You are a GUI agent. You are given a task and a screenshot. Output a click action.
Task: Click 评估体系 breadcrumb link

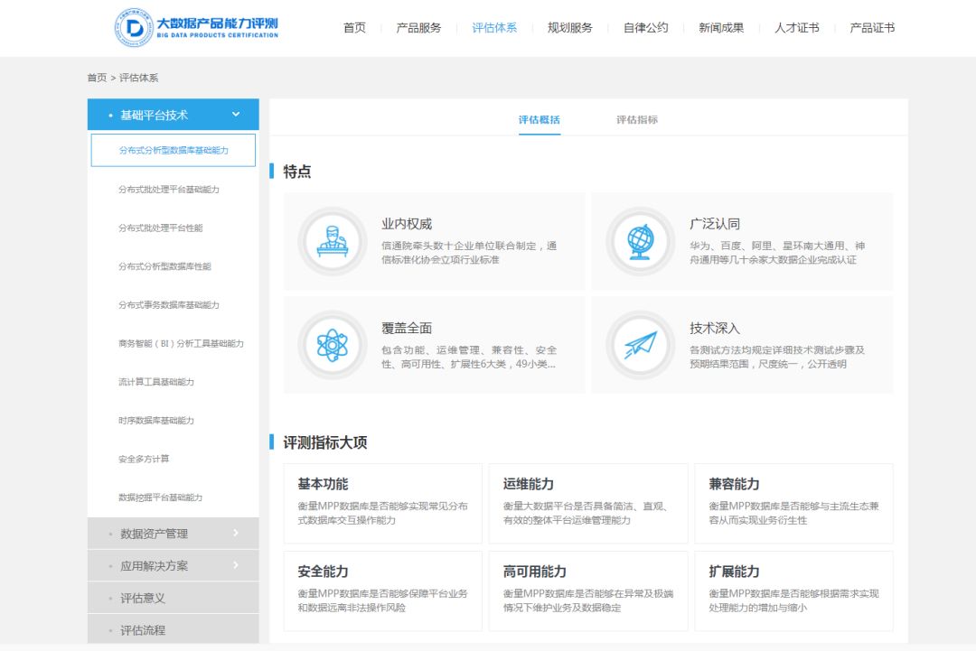(139, 78)
